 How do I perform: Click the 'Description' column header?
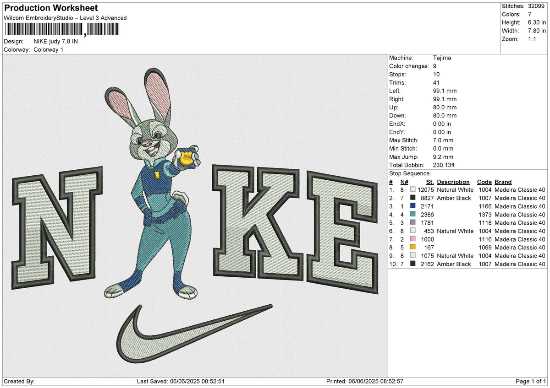[453, 182]
